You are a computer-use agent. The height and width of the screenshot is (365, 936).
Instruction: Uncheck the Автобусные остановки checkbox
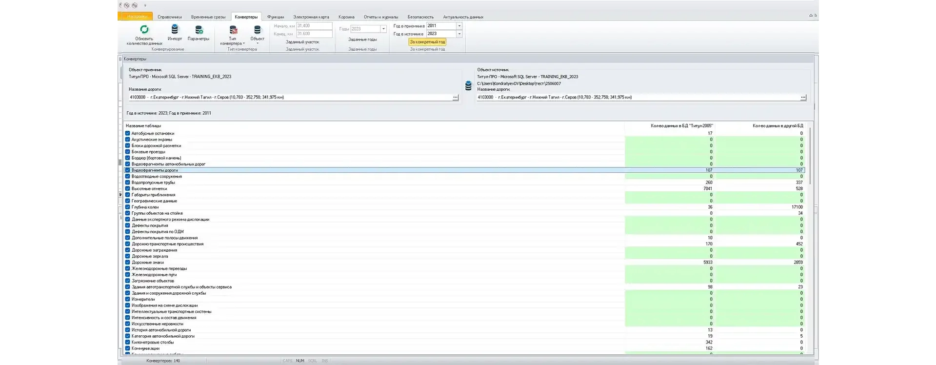point(128,133)
